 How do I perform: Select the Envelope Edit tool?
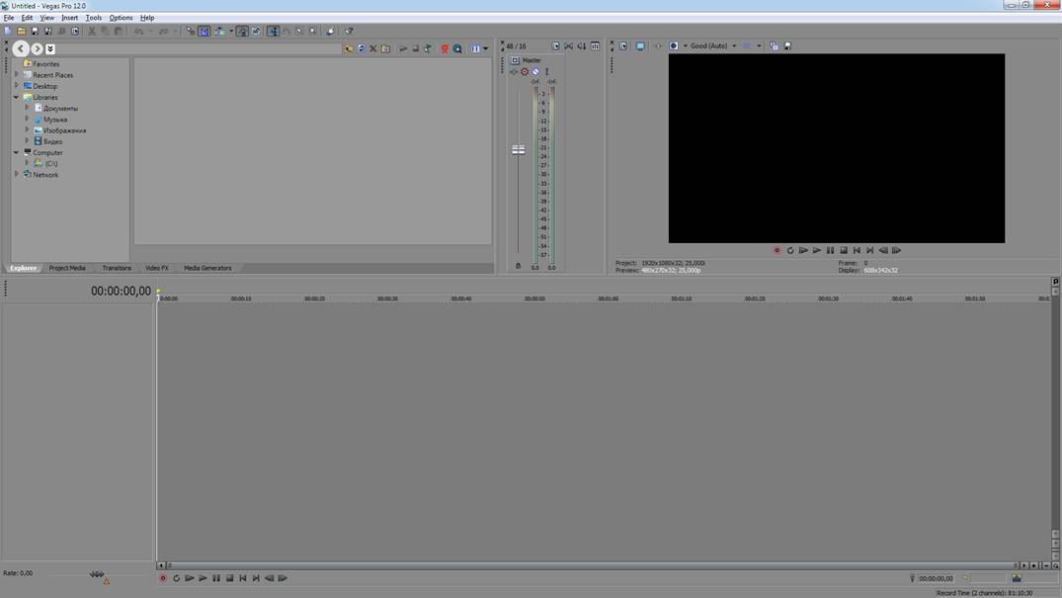pos(286,32)
